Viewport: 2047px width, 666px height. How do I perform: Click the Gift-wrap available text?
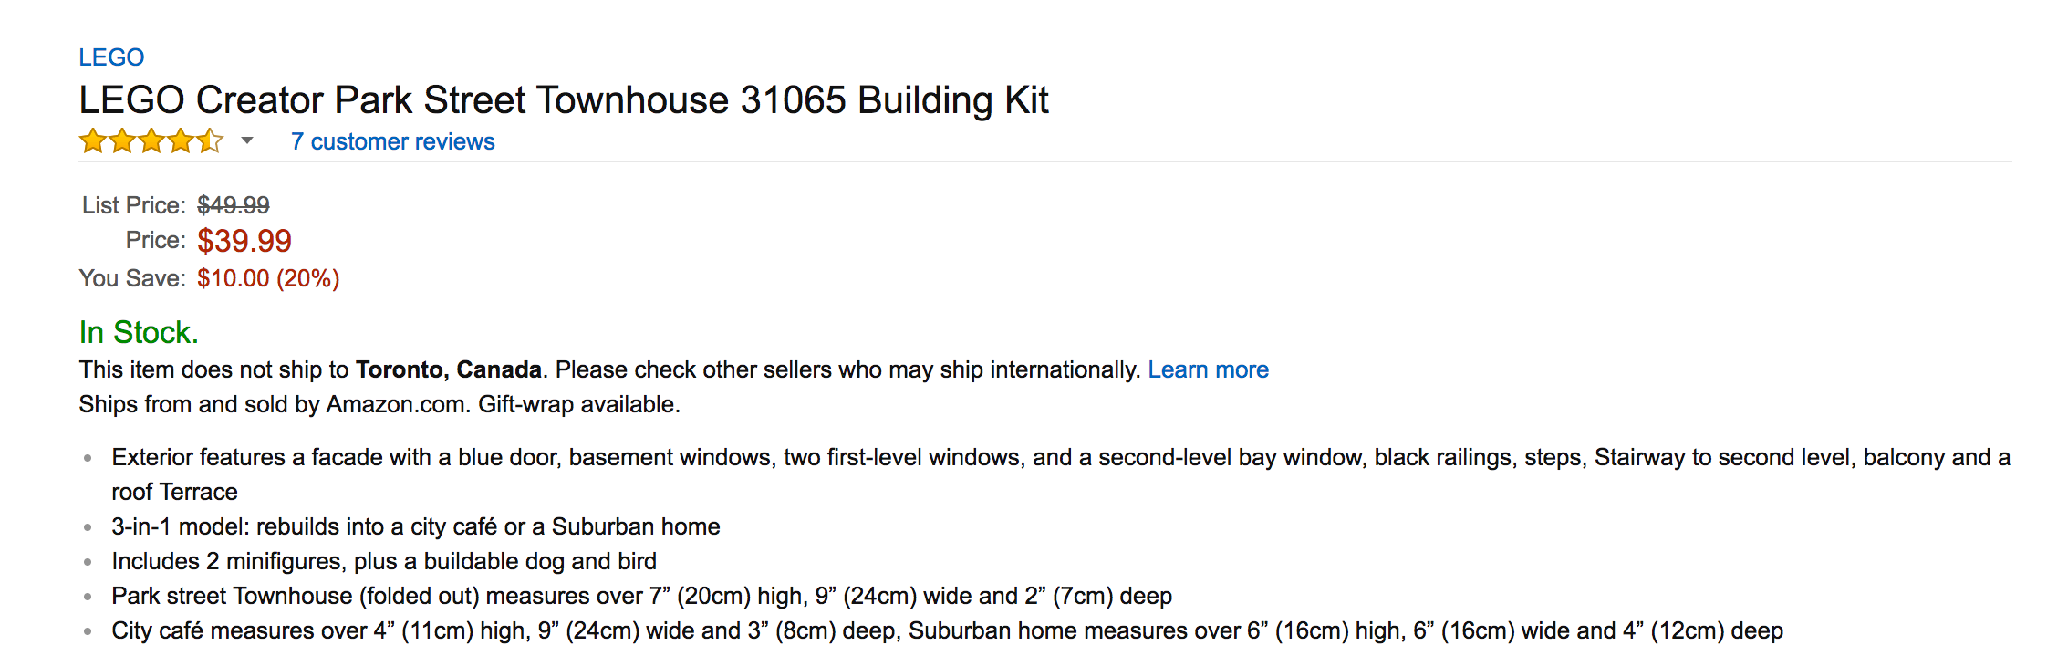[579, 404]
